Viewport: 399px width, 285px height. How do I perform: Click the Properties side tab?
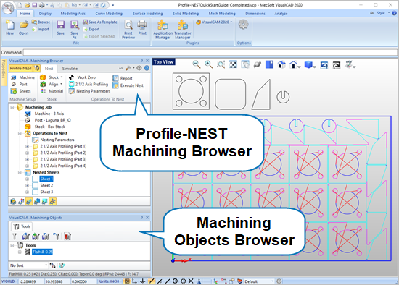tap(4, 72)
